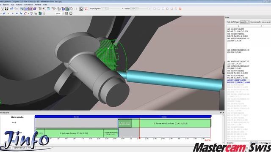Click the fit-to-view diamond icon
This screenshot has width=271, height=152.
(81, 8)
